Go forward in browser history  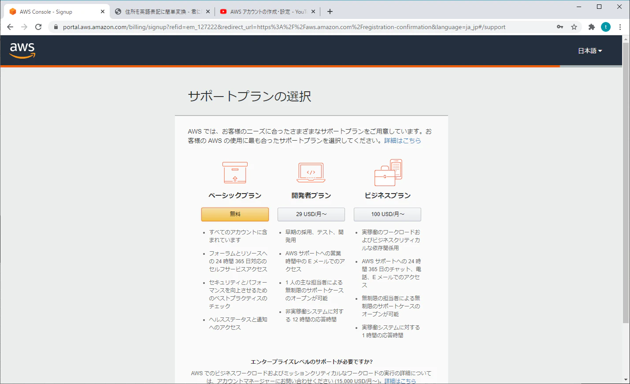pyautogui.click(x=24, y=27)
